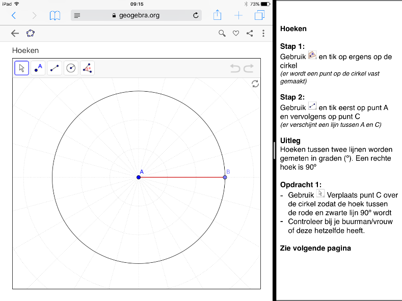Image resolution: width=402 pixels, height=301 pixels.
Task: Click the 'Stap 1:' heading
Action: 292,46
